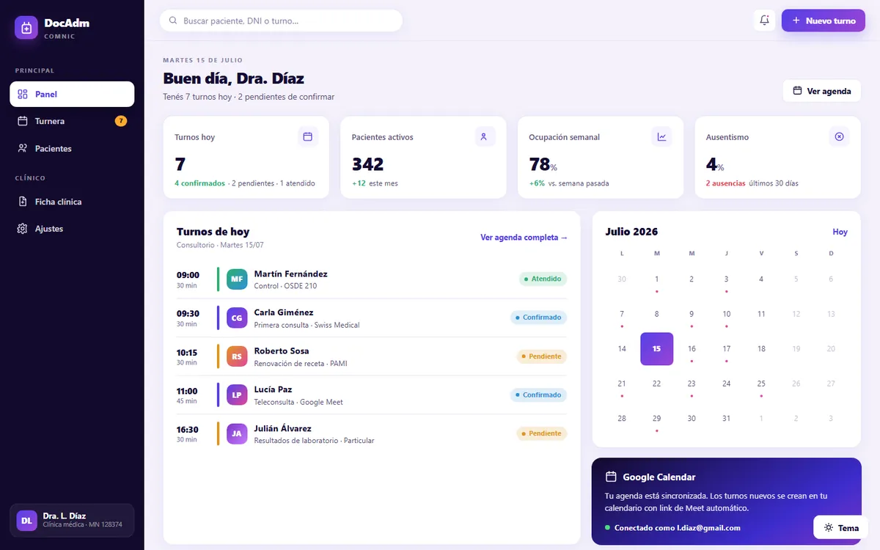
Task: Click the DL avatar in the sidebar profile
Action: point(27,521)
